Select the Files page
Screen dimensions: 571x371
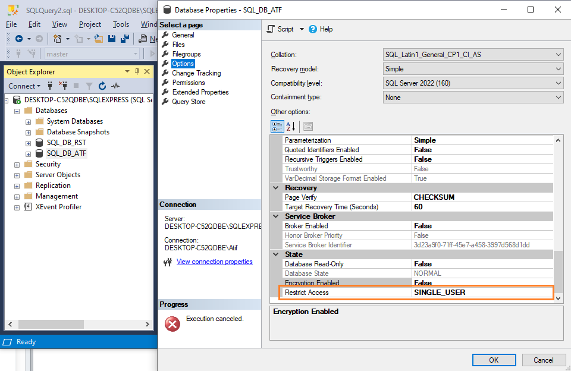[178, 45]
